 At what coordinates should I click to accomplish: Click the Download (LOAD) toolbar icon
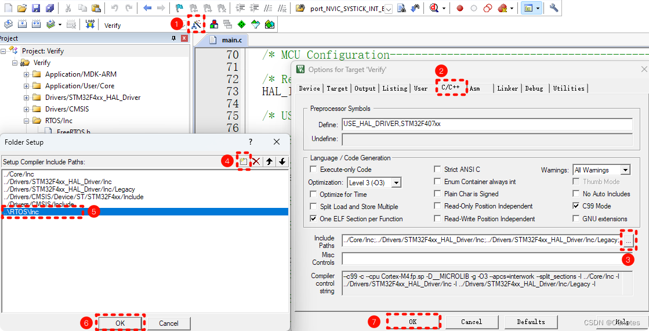pyautogui.click(x=90, y=24)
